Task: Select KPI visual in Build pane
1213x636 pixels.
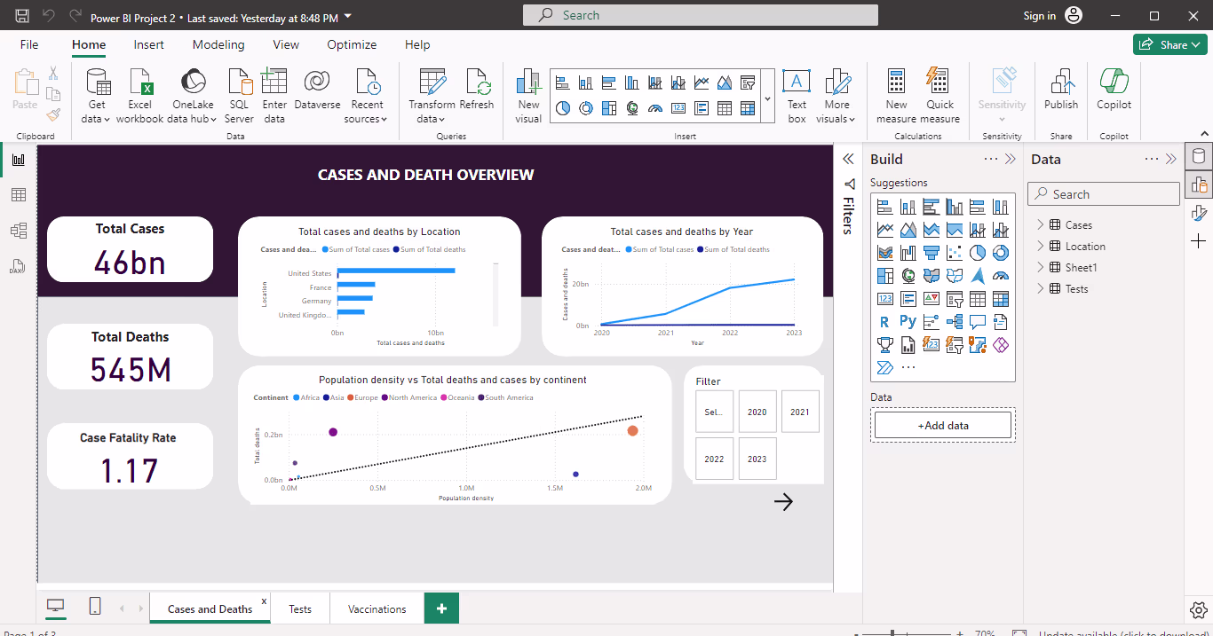Action: pos(932,299)
